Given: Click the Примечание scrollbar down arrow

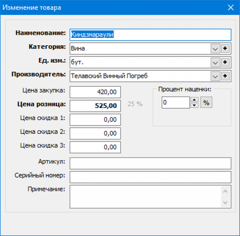Looking at the screenshot, I should [225, 202].
